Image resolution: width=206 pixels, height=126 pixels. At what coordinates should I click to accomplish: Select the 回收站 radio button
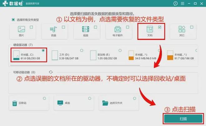[x=44, y=98]
